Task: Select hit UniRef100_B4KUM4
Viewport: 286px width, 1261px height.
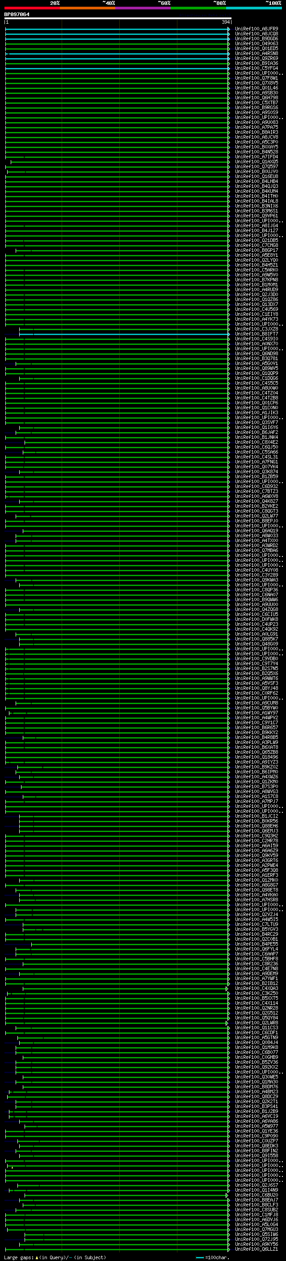Action: click(x=256, y=191)
